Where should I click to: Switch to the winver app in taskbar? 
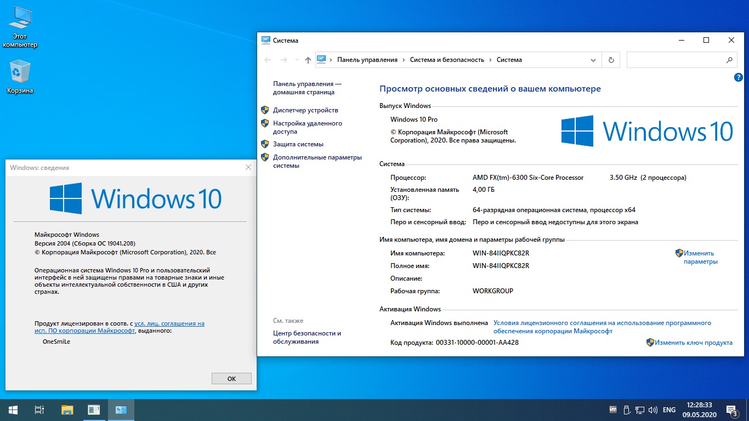(94, 409)
